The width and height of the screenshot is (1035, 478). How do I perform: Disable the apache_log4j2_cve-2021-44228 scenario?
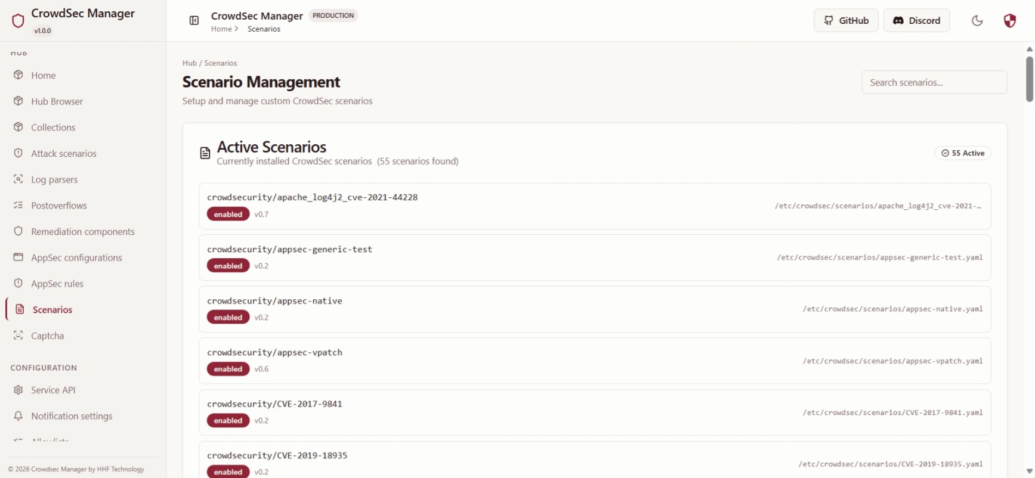coord(228,214)
